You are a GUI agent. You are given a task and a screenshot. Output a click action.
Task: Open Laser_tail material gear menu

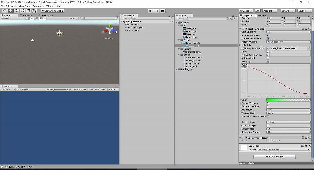pyautogui.click(x=310, y=146)
